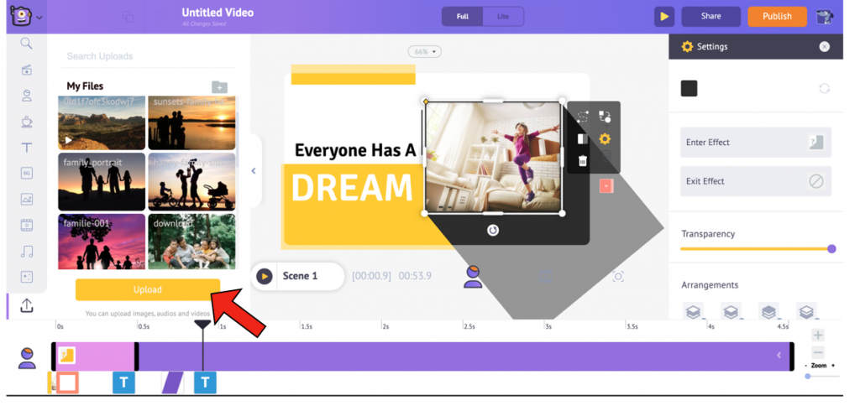Click the rotate handle below selected image
The width and height of the screenshot is (860, 411).
(493, 231)
